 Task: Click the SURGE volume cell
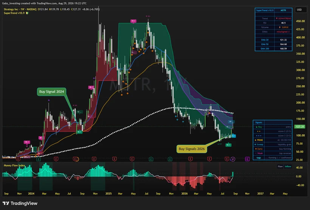(283, 27)
